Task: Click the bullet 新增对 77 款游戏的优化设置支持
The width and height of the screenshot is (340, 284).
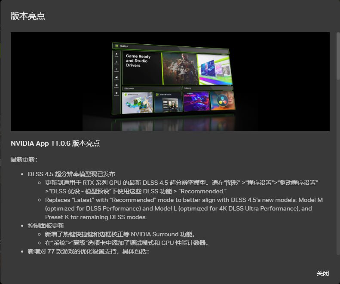Action: tap(88, 251)
